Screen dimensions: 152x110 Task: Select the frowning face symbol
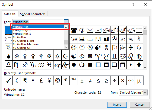click(90, 47)
